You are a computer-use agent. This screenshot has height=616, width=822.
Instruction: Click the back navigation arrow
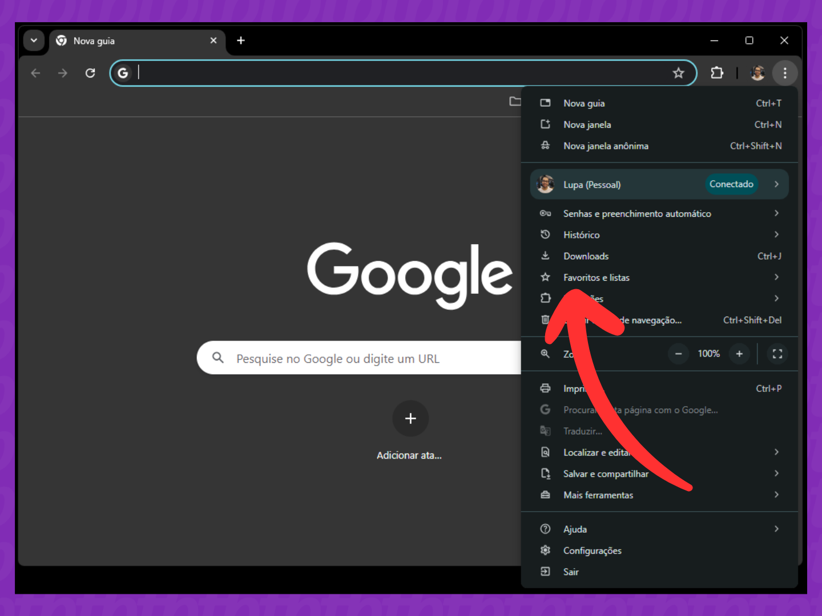click(x=35, y=73)
